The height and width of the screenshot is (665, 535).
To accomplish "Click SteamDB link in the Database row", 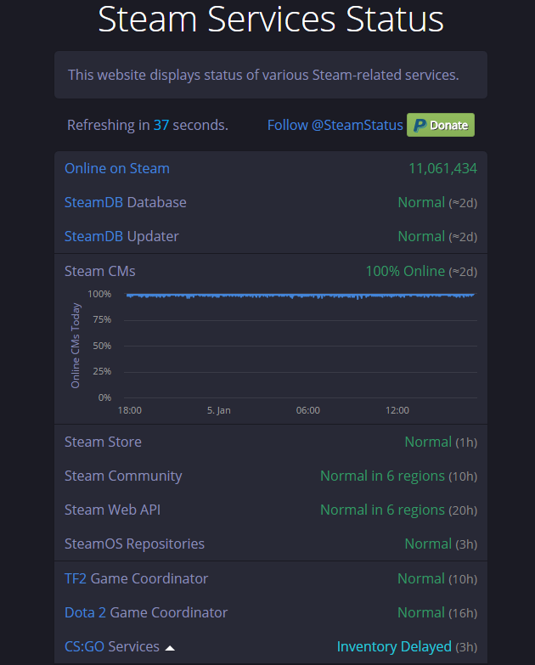I will (x=93, y=202).
